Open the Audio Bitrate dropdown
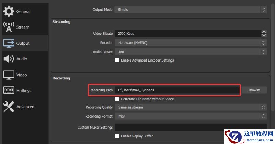 pyautogui.click(x=191, y=52)
